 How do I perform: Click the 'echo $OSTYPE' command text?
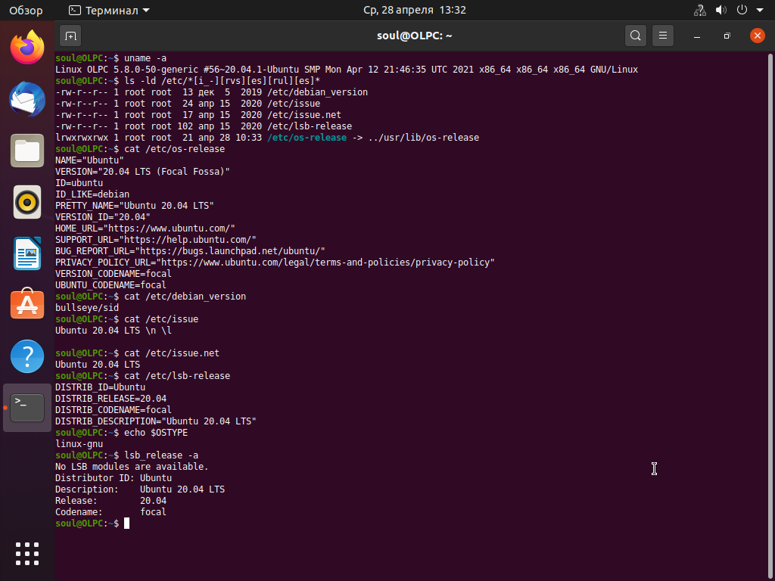click(156, 433)
